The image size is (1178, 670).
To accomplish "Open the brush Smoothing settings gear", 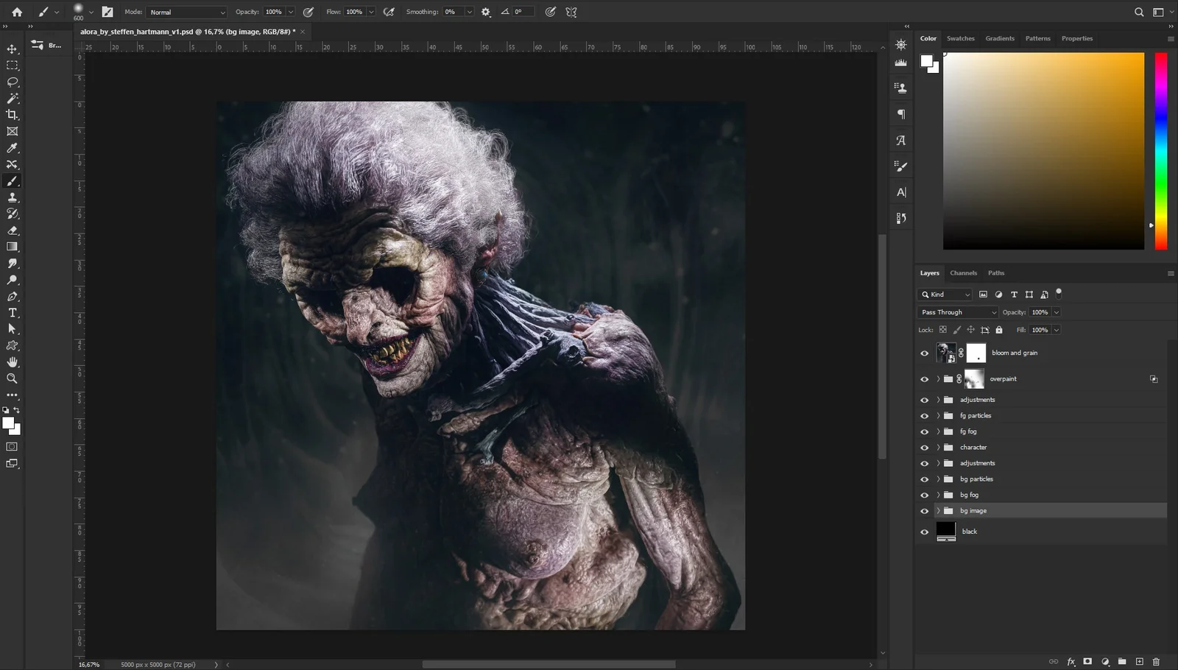I will [485, 12].
